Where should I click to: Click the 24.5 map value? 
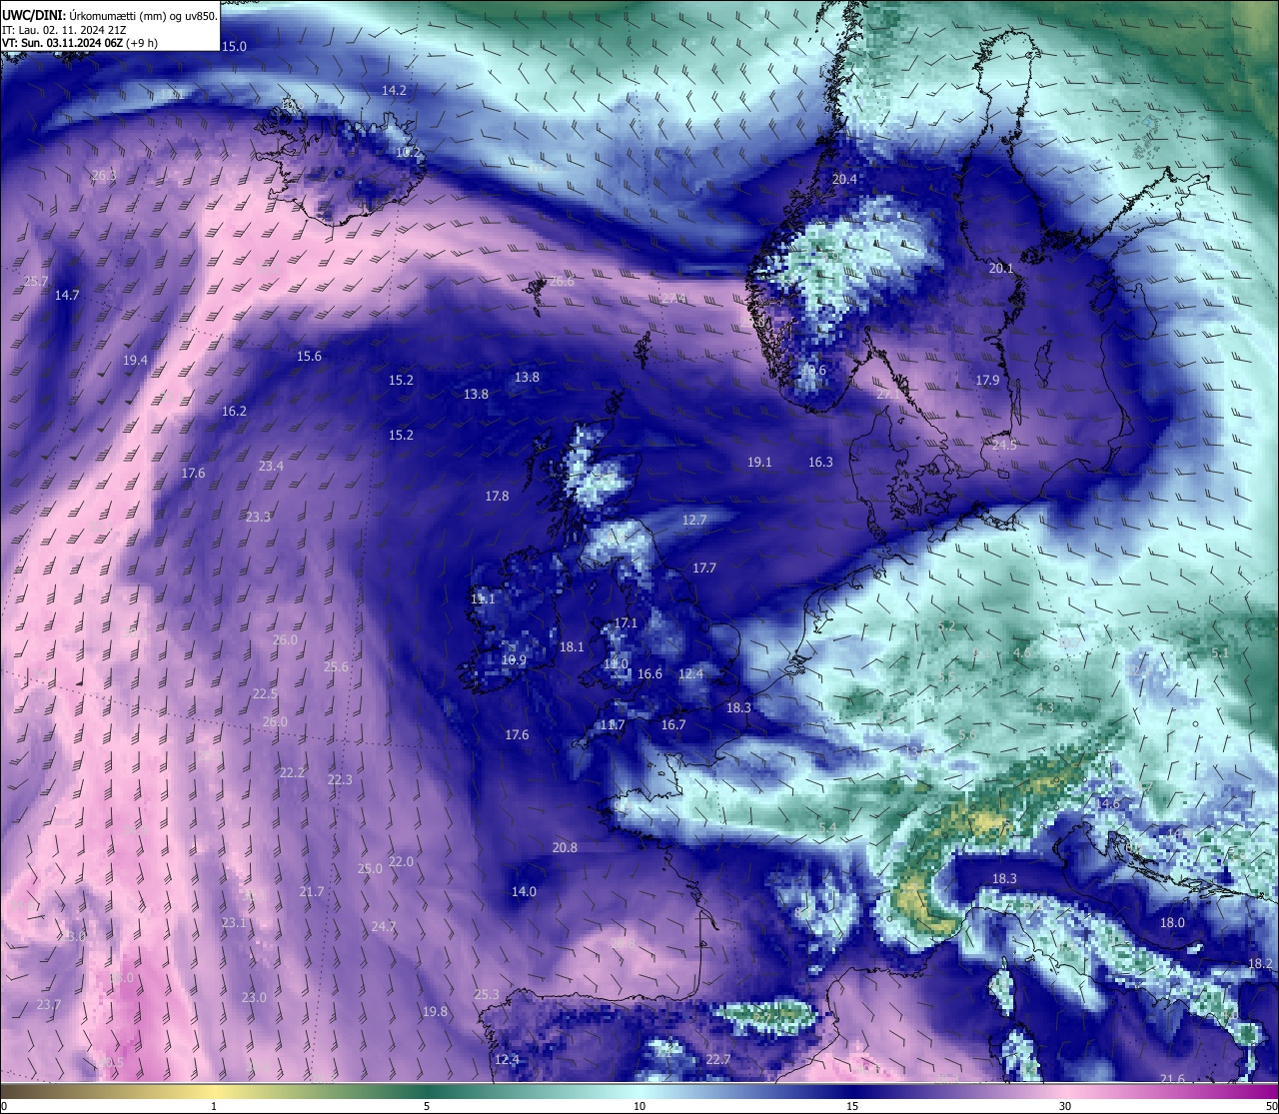pyautogui.click(x=1004, y=445)
